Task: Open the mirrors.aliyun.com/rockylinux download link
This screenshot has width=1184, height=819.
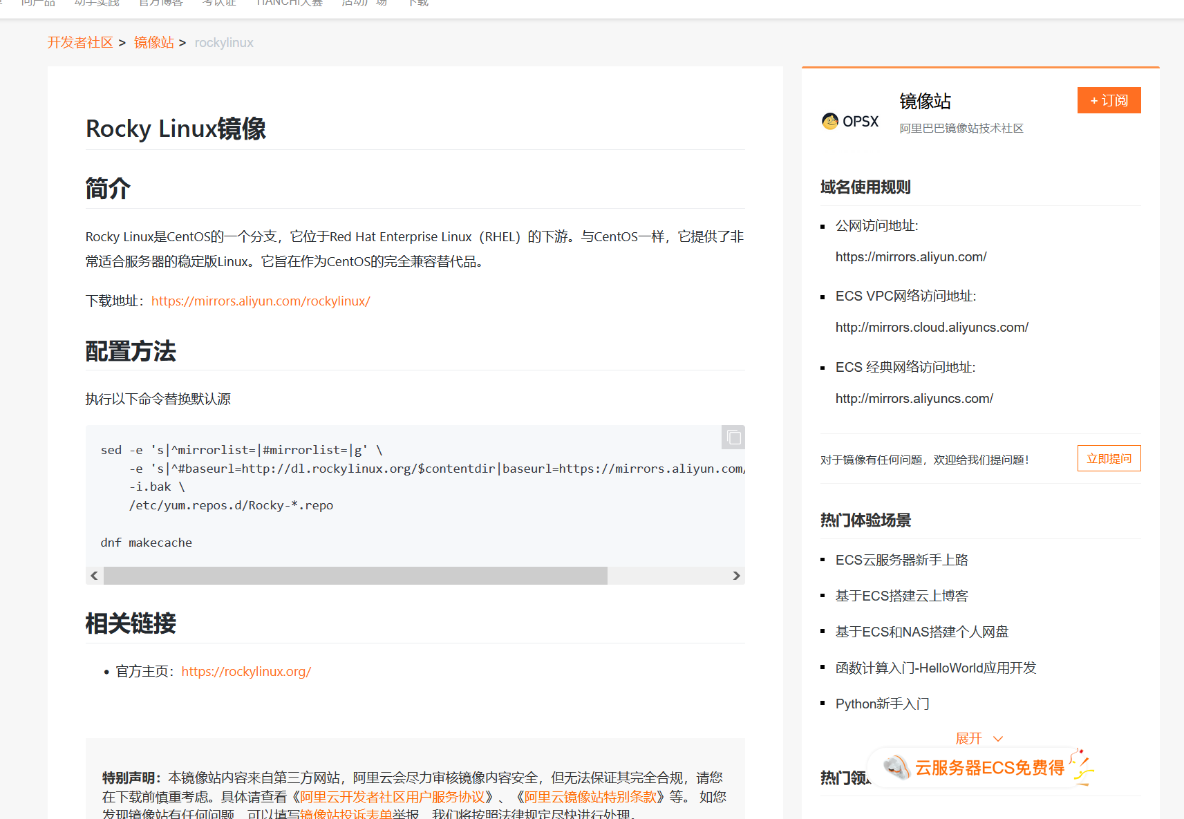Action: pyautogui.click(x=261, y=301)
